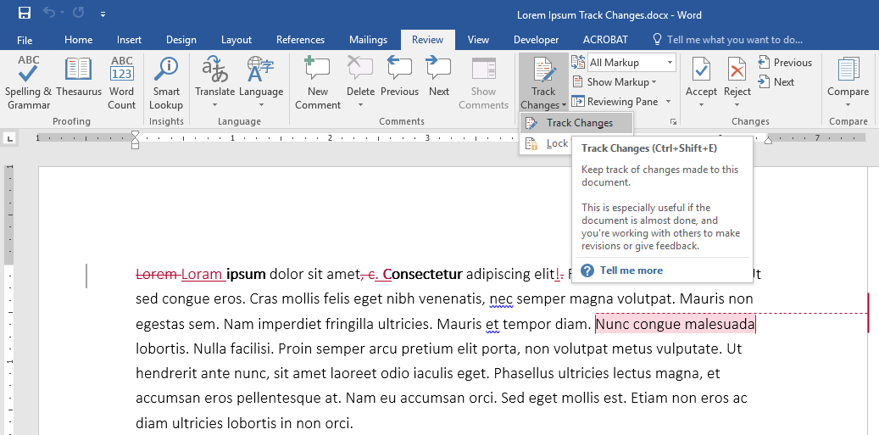
Task: Click the right indent marker on ruler
Action: 768,141
